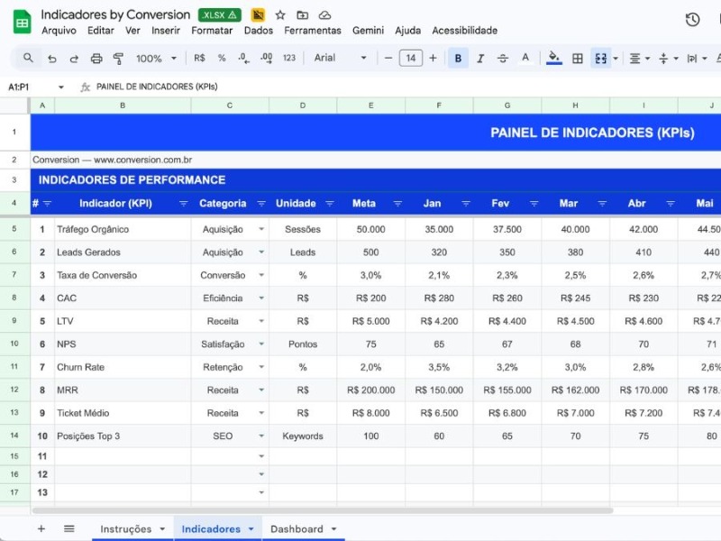Select the paint format tool

point(119,59)
